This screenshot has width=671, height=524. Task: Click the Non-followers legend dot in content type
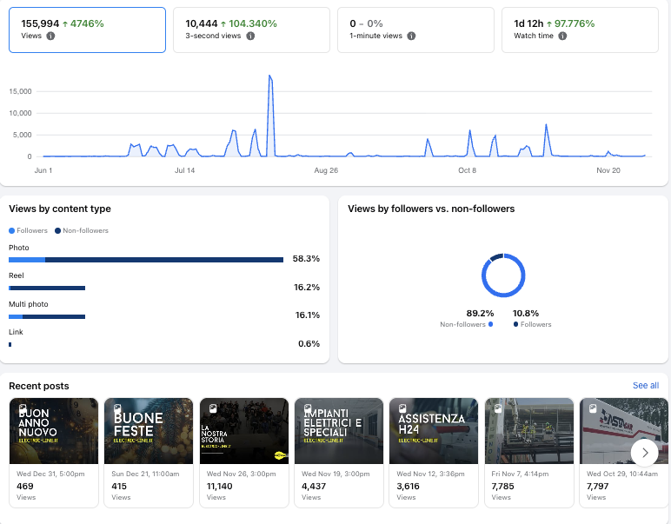tap(57, 231)
